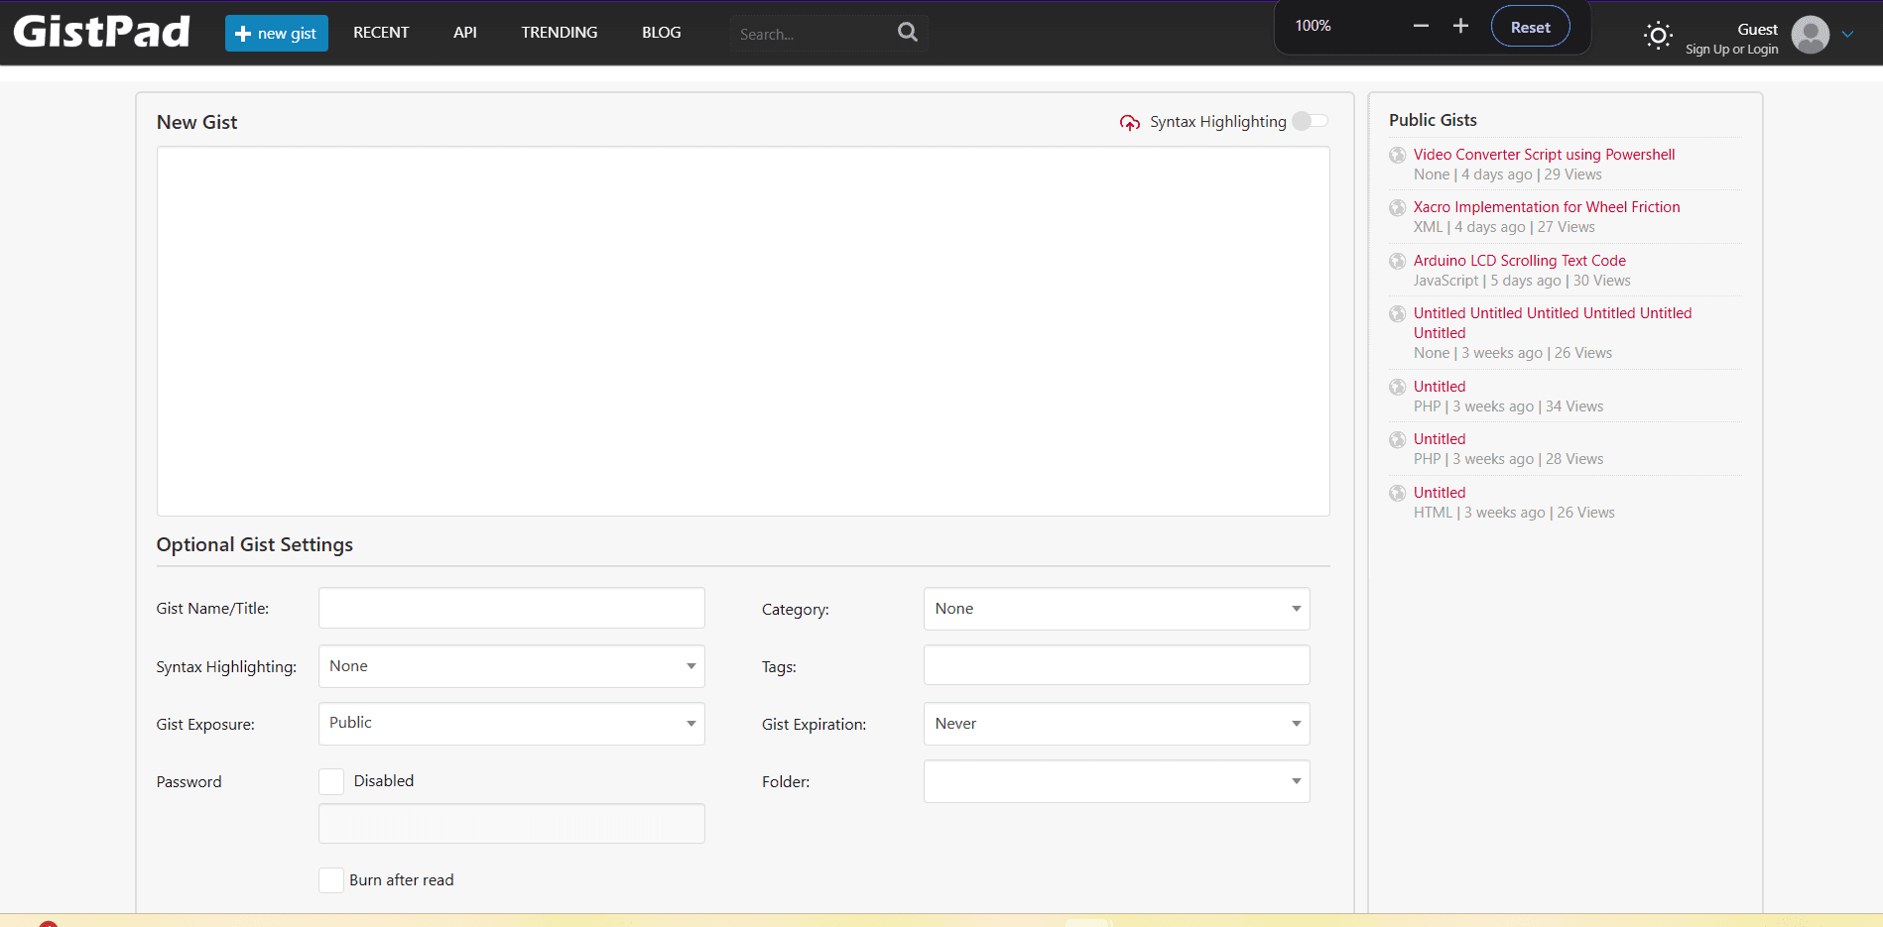1883x927 pixels.
Task: Zoom in using the plus icon
Action: click(1459, 26)
